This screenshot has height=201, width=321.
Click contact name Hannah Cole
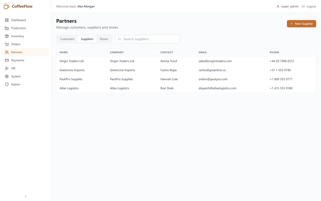pyautogui.click(x=169, y=79)
